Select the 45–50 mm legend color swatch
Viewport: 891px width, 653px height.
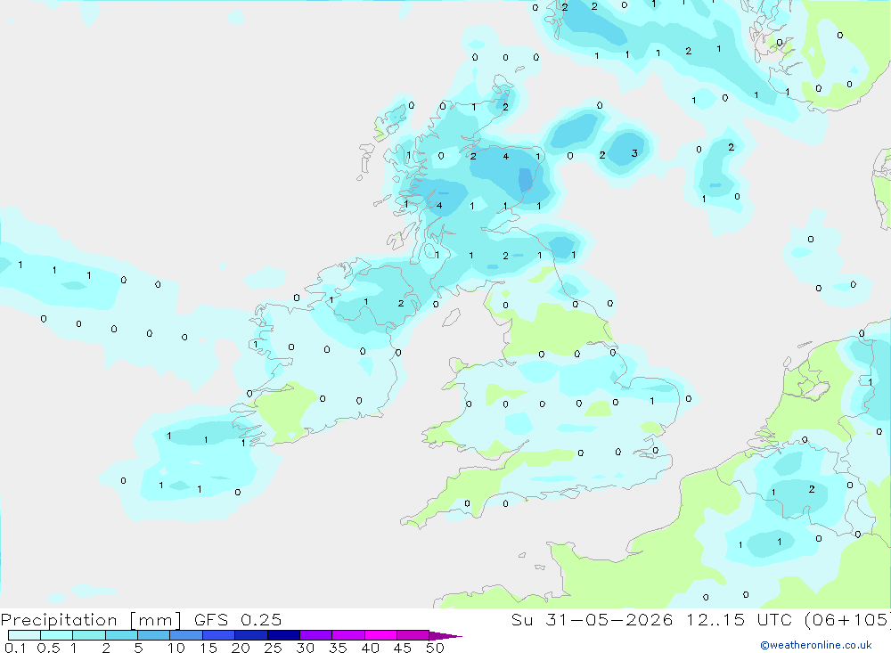(413, 635)
